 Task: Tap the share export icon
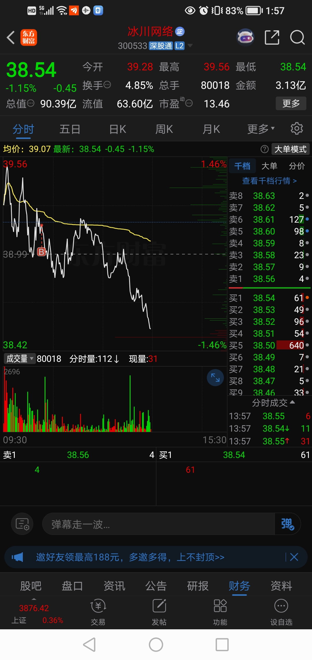[272, 38]
